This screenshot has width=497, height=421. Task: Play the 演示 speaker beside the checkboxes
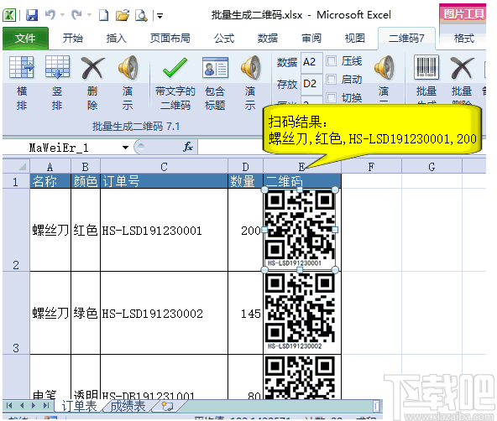(384, 67)
